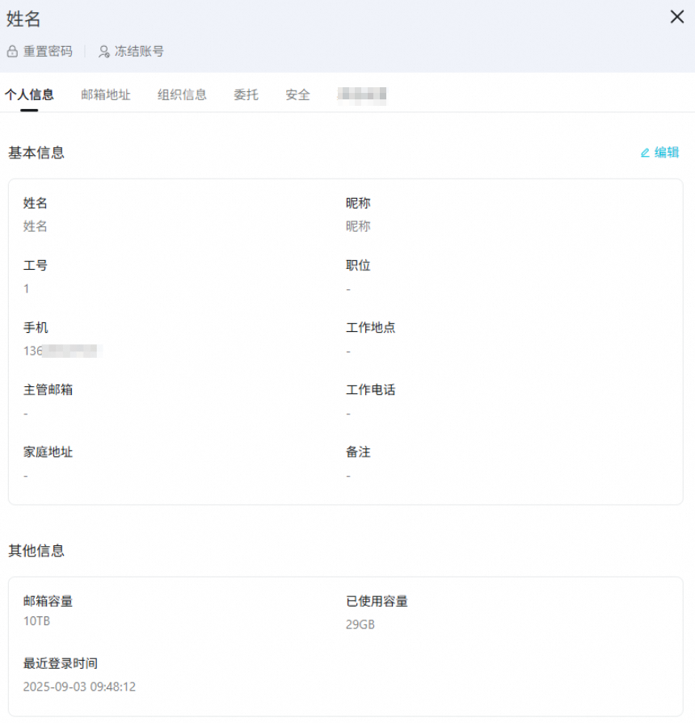Click the 职位 field label

point(358,266)
